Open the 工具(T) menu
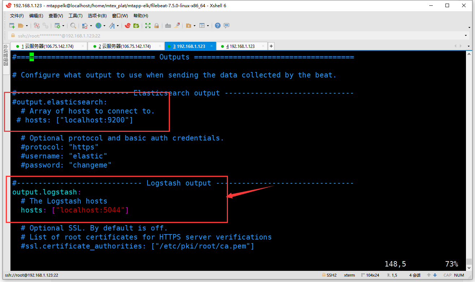The height and width of the screenshot is (282, 475). [75, 16]
